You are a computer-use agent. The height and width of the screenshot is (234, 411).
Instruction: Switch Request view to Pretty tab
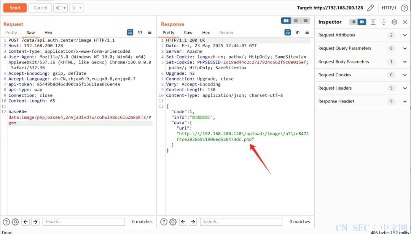(x=11, y=33)
